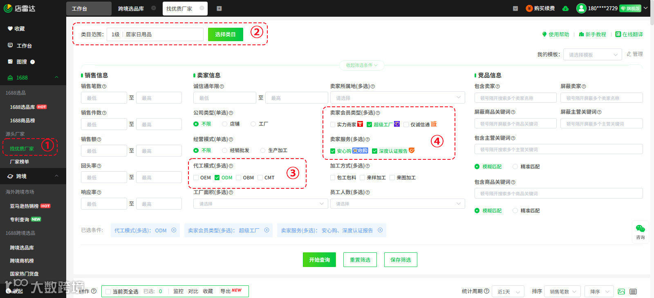654x298 pixels.
Task: Check the OEM checkbox
Action: [x=196, y=177]
